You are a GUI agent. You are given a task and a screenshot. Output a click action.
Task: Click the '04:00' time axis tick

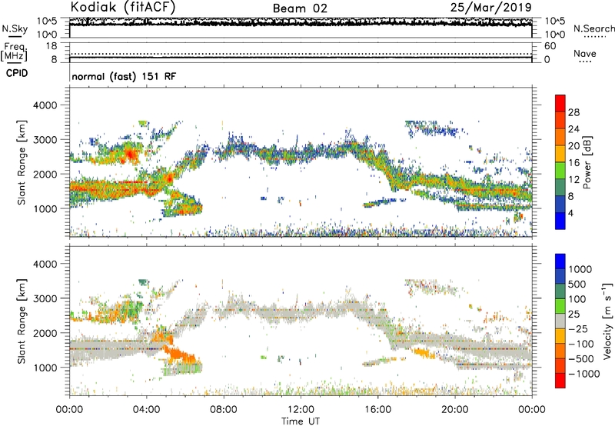click(146, 409)
